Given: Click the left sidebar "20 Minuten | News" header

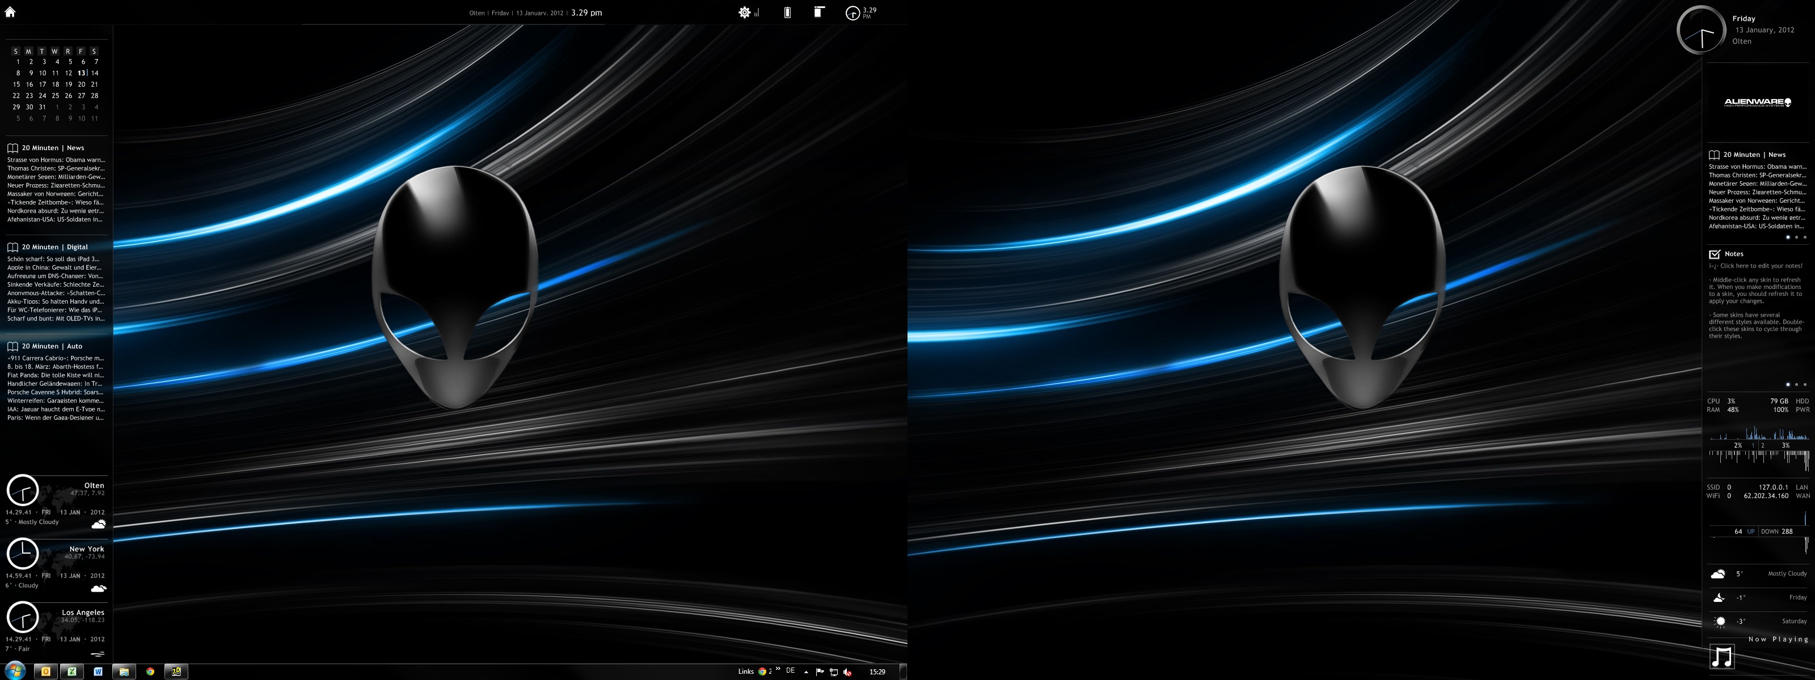Looking at the screenshot, I should pos(53,148).
